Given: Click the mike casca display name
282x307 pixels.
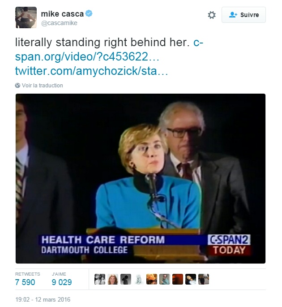Looking at the screenshot, I should click(x=62, y=14).
